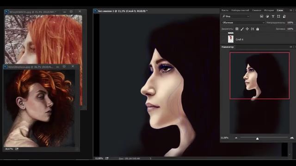Toggle the type layer filter icon
This screenshot has height=166, width=296.
click(273, 17)
